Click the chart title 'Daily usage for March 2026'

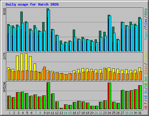pos(32,4)
